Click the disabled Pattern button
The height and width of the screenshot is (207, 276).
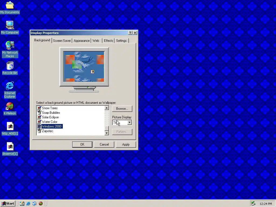point(122,132)
